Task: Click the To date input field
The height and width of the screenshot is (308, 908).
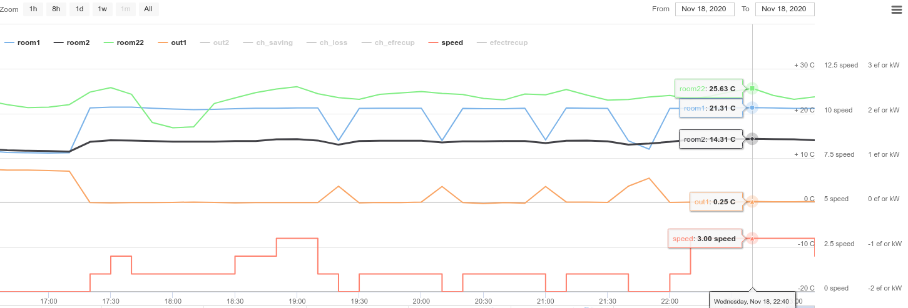Action: click(x=785, y=9)
